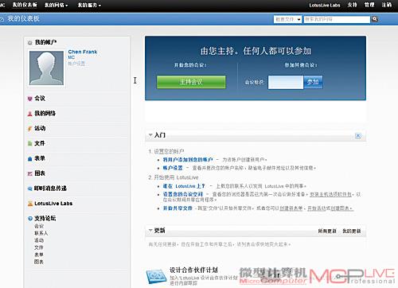Screen dimensions: 398x288
Task: Open the 谁在 LotusLive 上? link
Action: [x=184, y=186]
